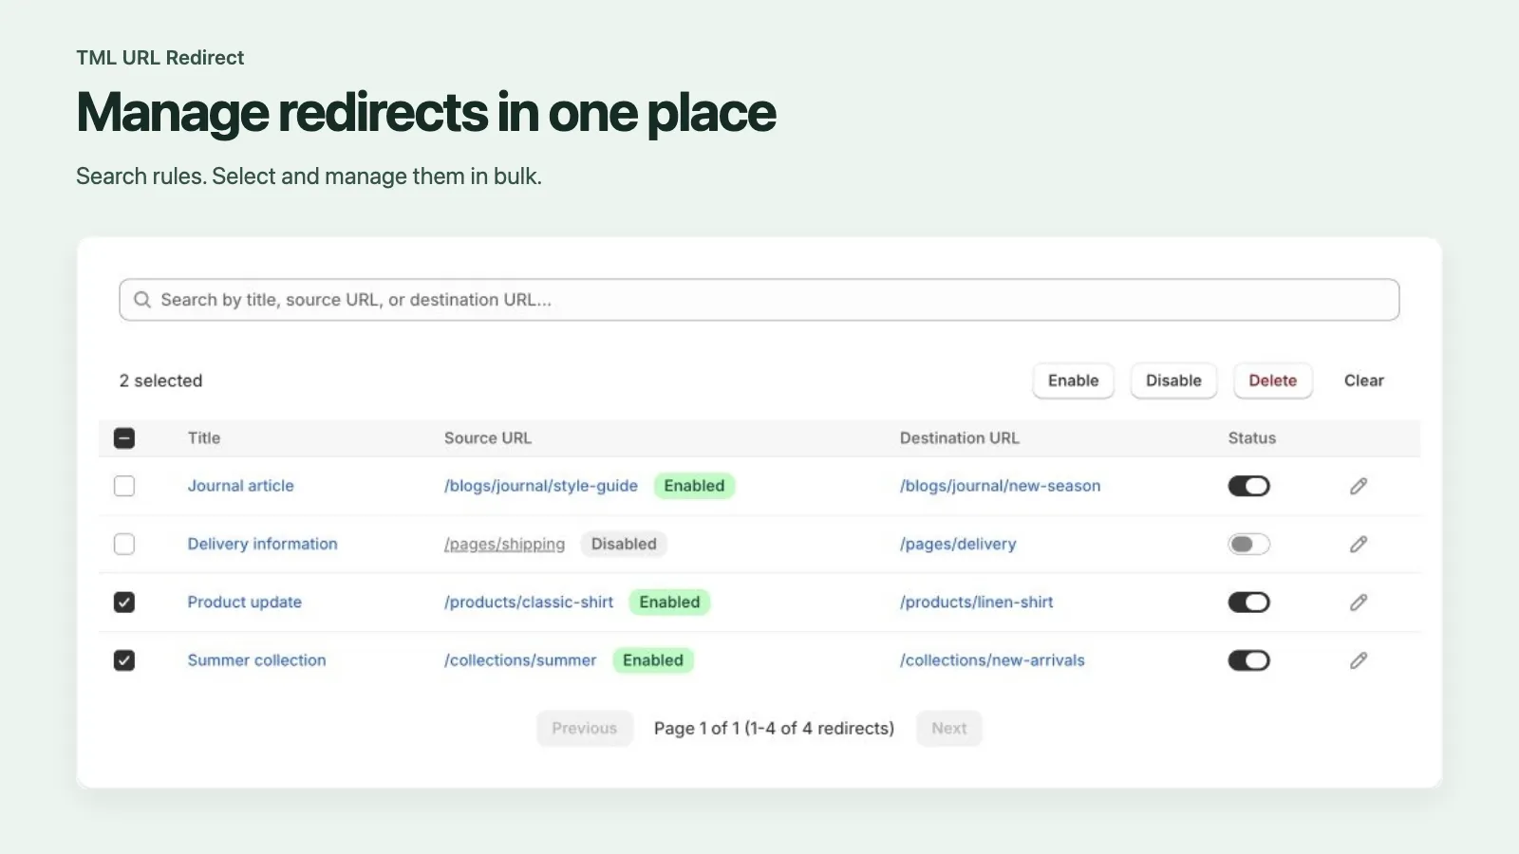1519x854 pixels.
Task: Click source URL /pages/shipping
Action: click(x=504, y=544)
